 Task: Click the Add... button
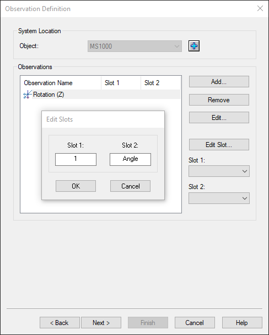pyautogui.click(x=219, y=82)
